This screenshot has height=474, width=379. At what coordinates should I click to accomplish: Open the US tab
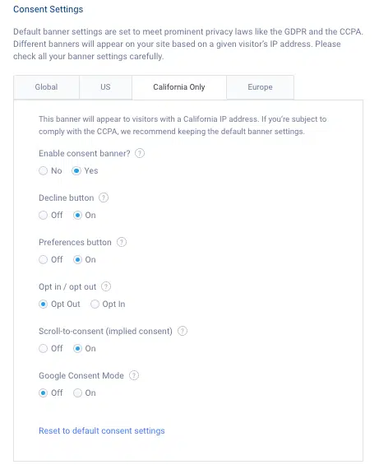tap(105, 87)
